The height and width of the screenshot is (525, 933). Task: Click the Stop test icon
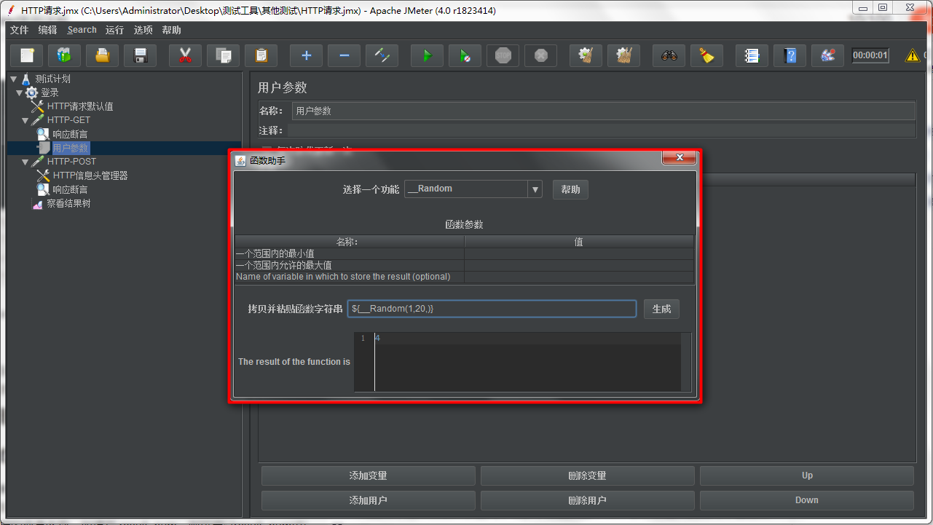pos(503,55)
